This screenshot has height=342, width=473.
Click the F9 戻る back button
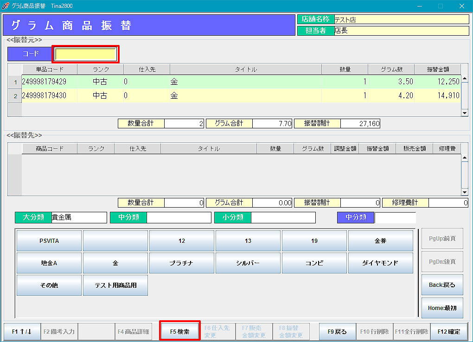point(337,331)
